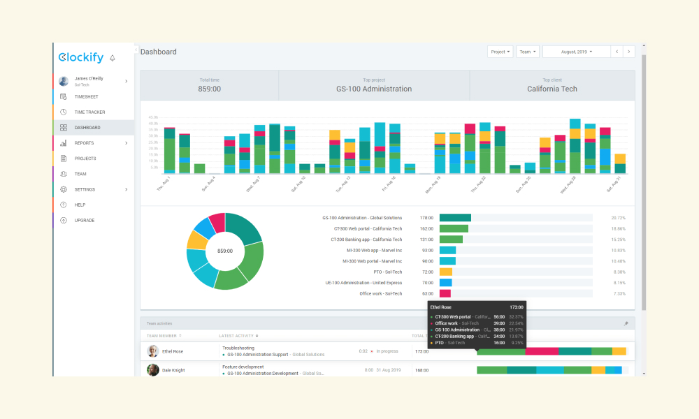This screenshot has width=699, height=419.
Task: Click UE-100 Administration - United Express label
Action: (x=363, y=283)
